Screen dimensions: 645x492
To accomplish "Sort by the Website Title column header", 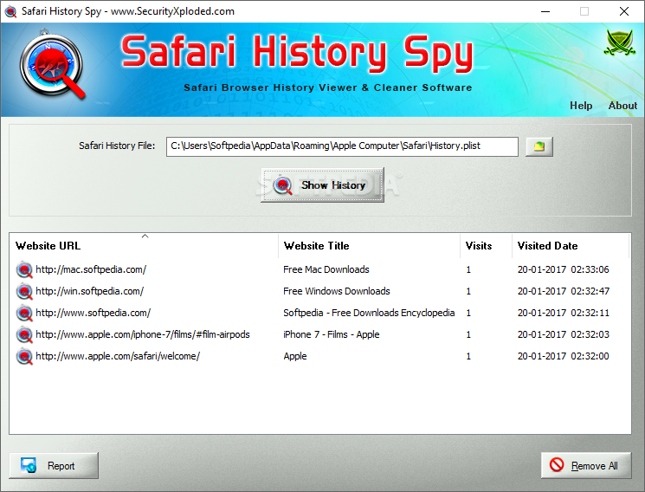I will [369, 246].
